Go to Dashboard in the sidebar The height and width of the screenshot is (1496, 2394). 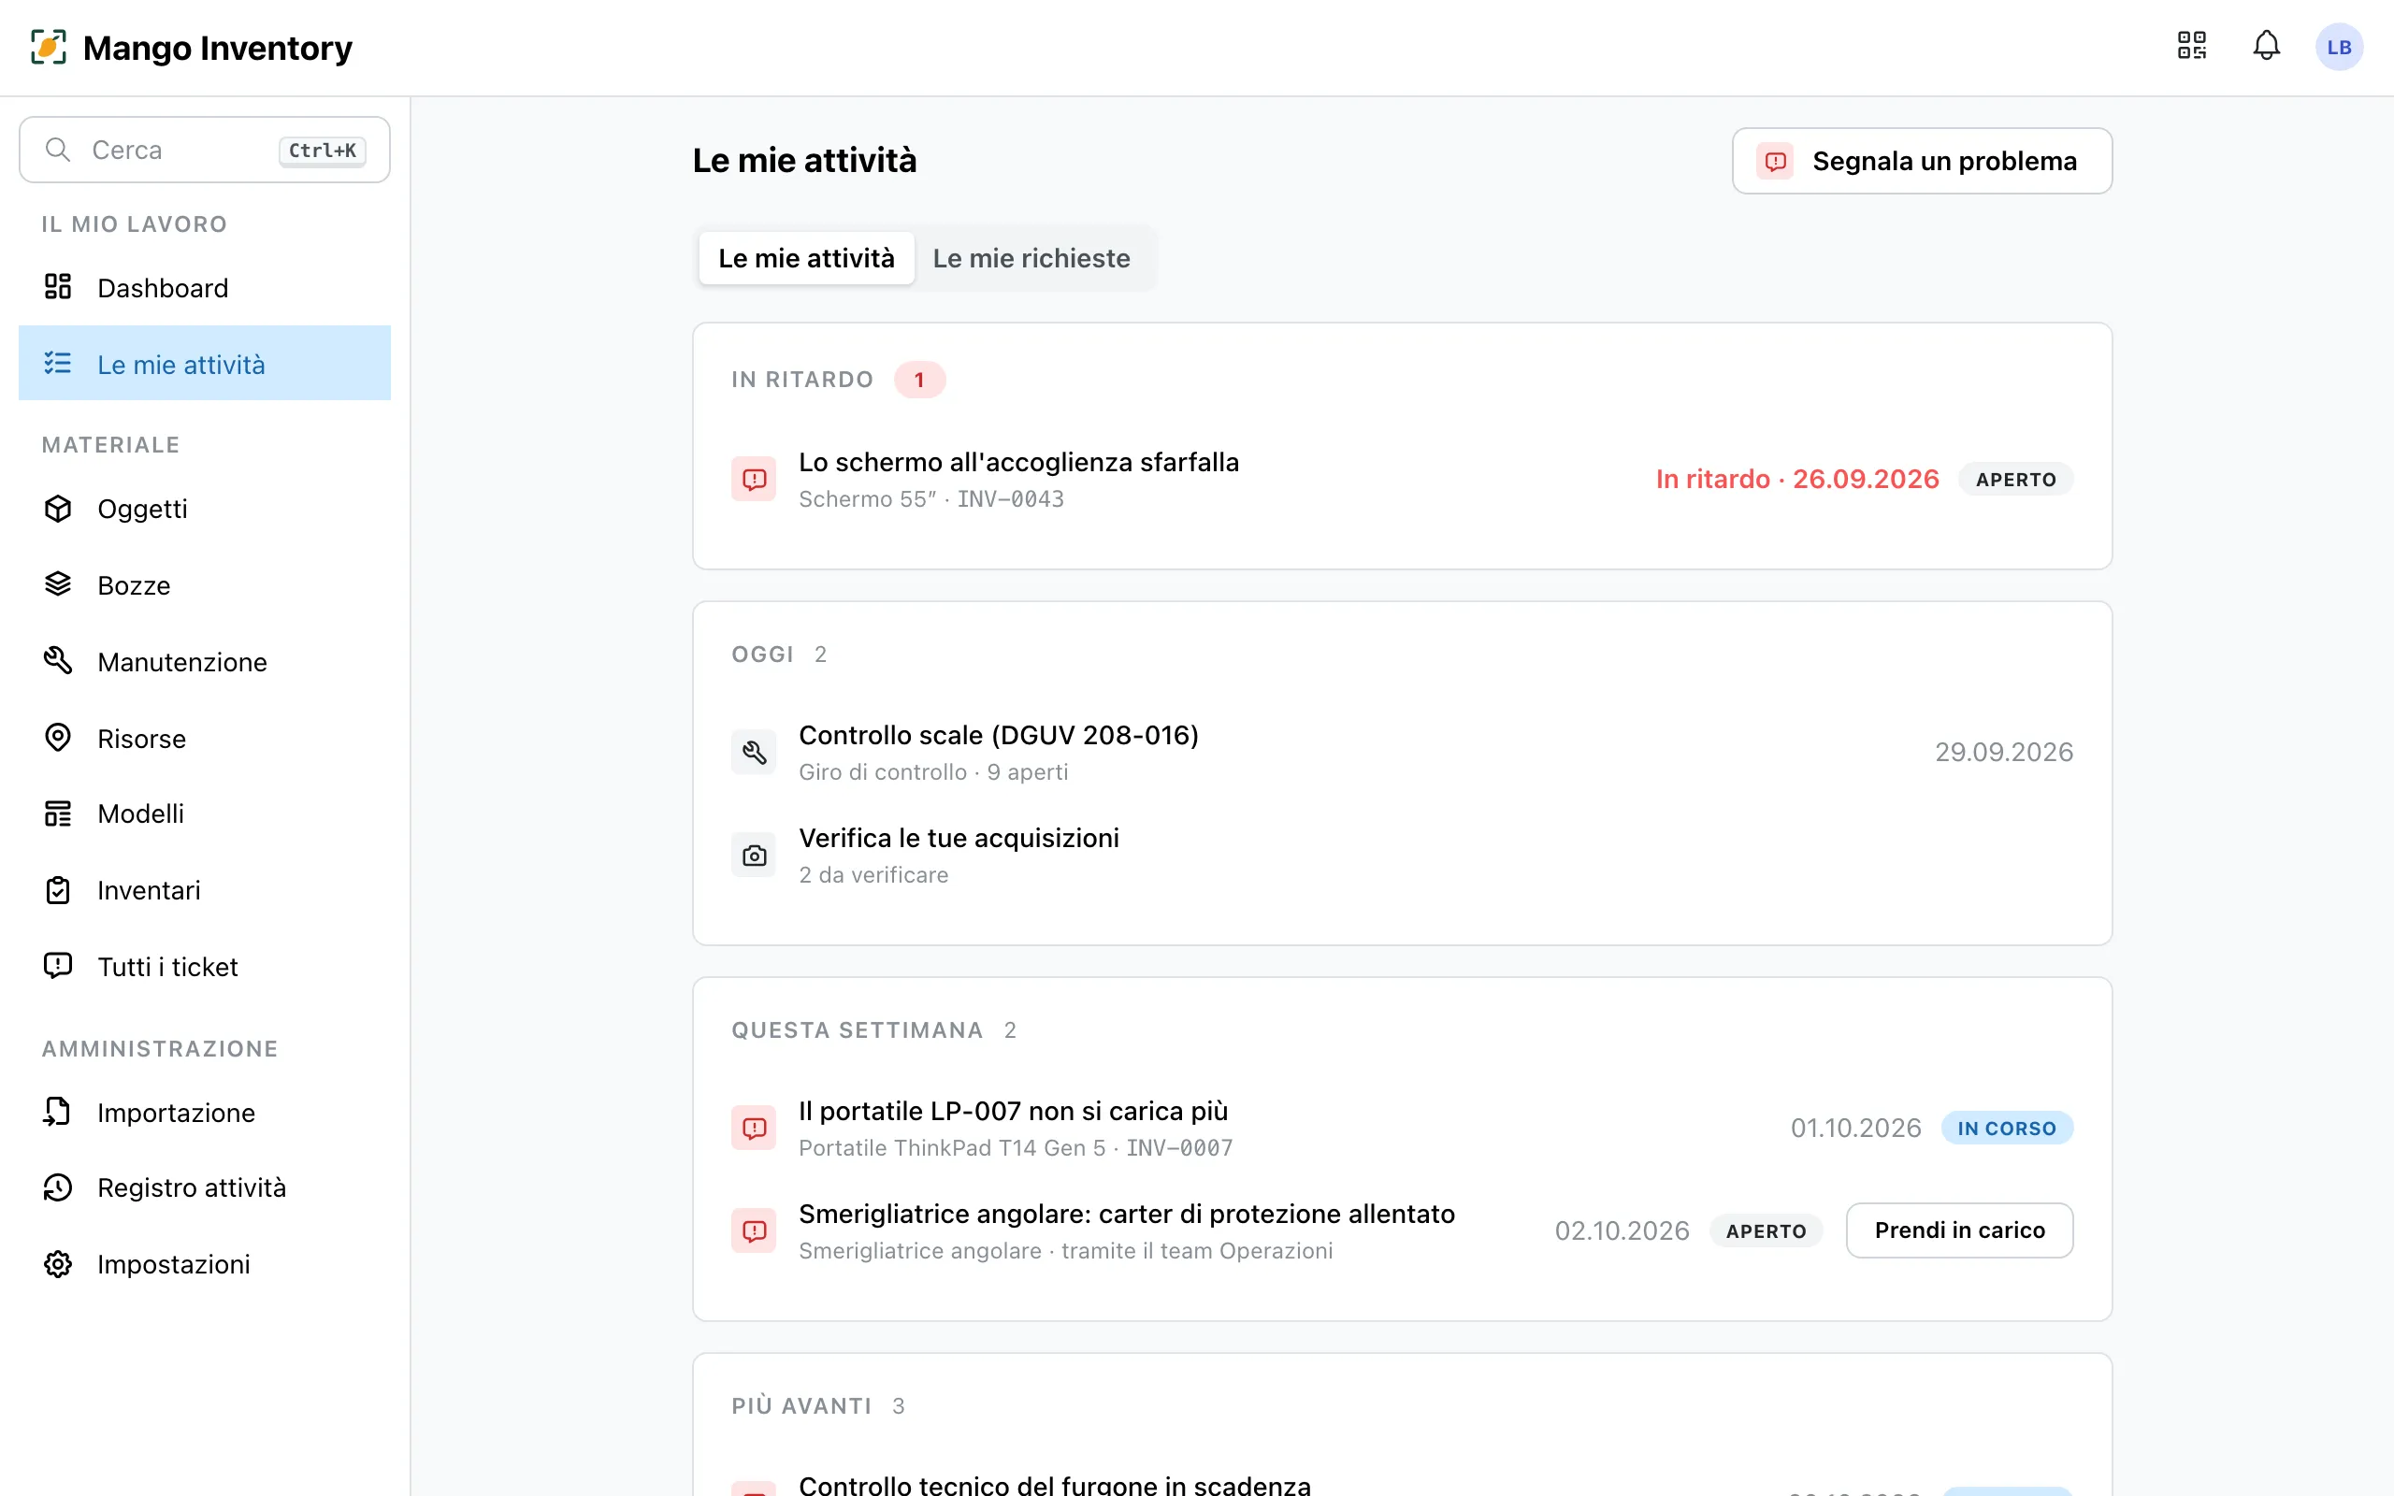205,287
